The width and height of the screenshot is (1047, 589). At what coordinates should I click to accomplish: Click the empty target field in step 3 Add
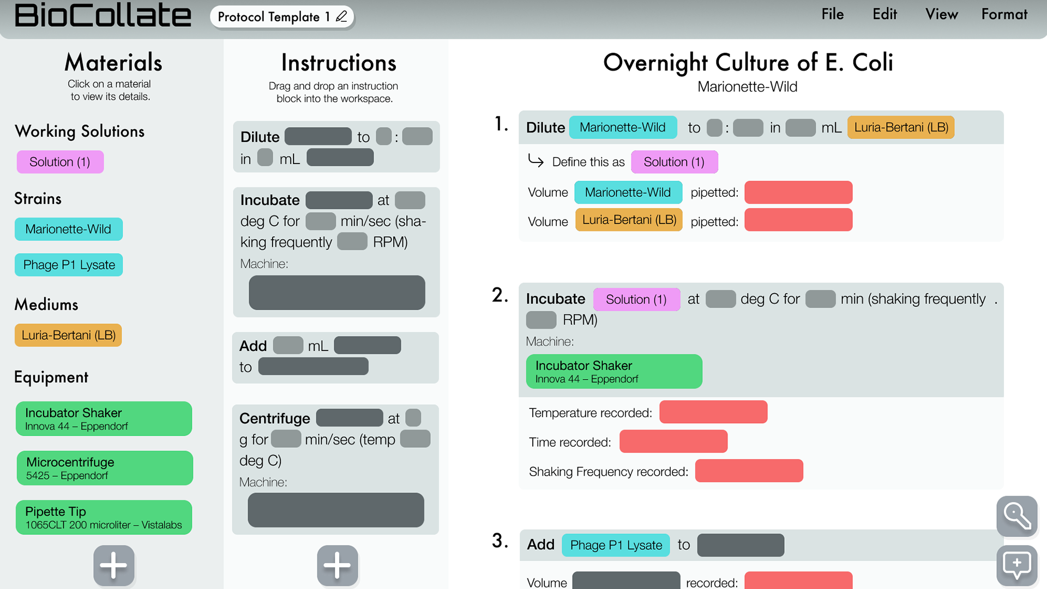[x=741, y=545]
